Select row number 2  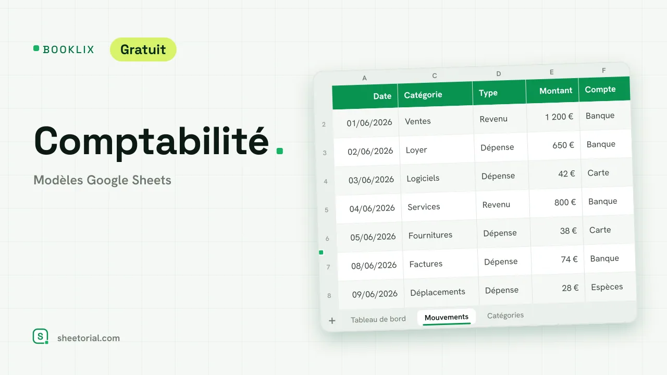pyautogui.click(x=324, y=124)
